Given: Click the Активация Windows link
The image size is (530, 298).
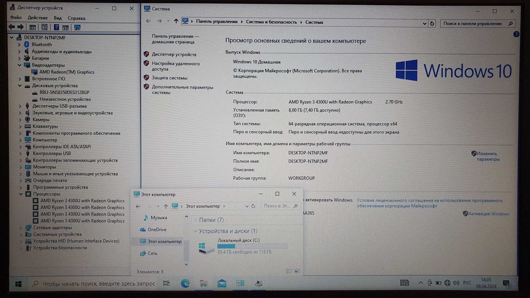Looking at the screenshot, I should coord(489,214).
